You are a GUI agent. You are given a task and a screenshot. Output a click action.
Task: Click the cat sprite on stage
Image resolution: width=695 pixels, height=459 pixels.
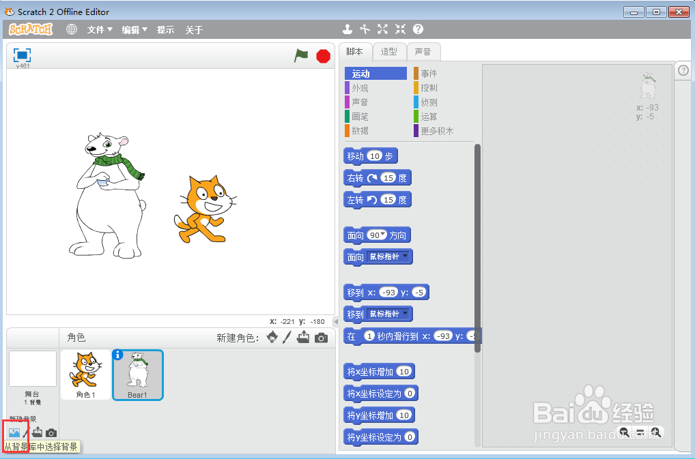205,209
